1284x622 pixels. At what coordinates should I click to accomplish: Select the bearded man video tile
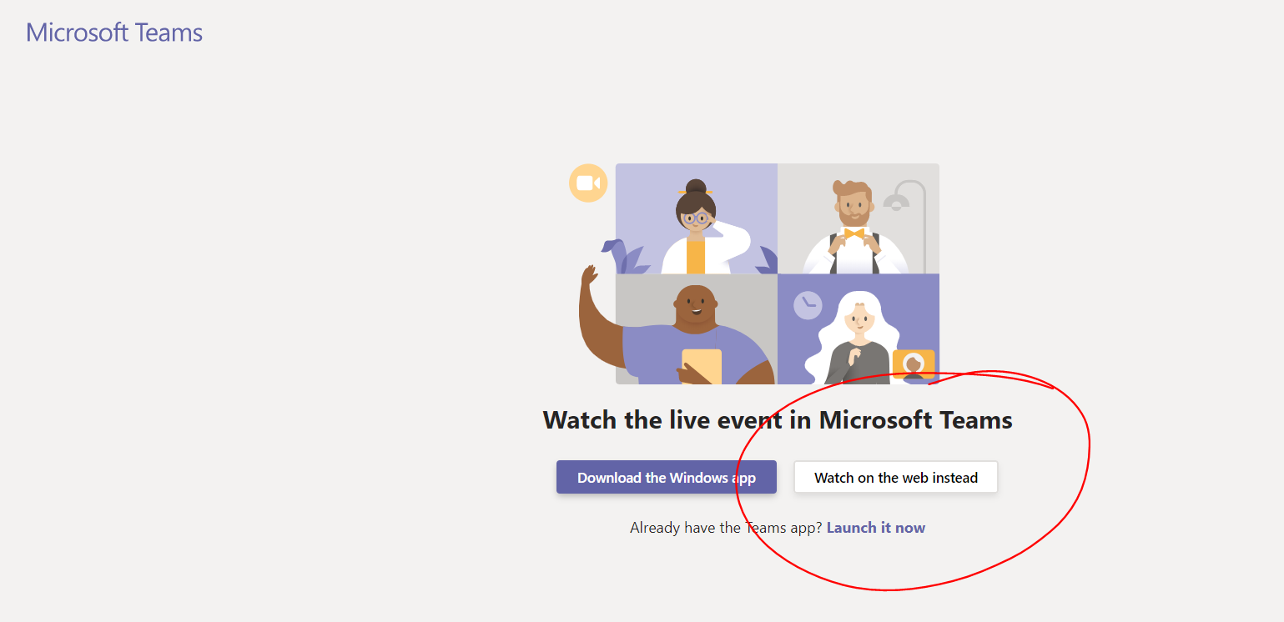pyautogui.click(x=858, y=218)
